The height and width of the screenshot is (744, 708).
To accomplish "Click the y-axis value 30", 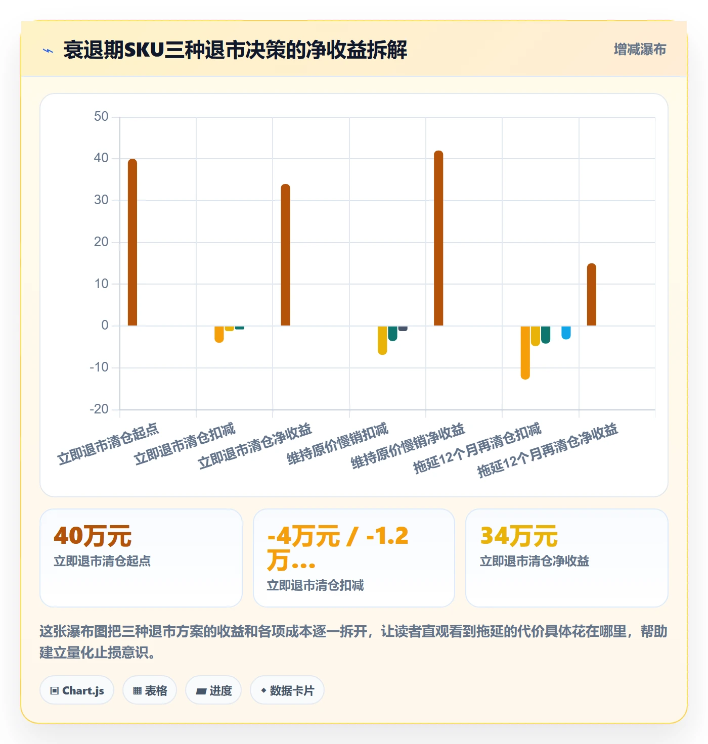I will pos(101,200).
